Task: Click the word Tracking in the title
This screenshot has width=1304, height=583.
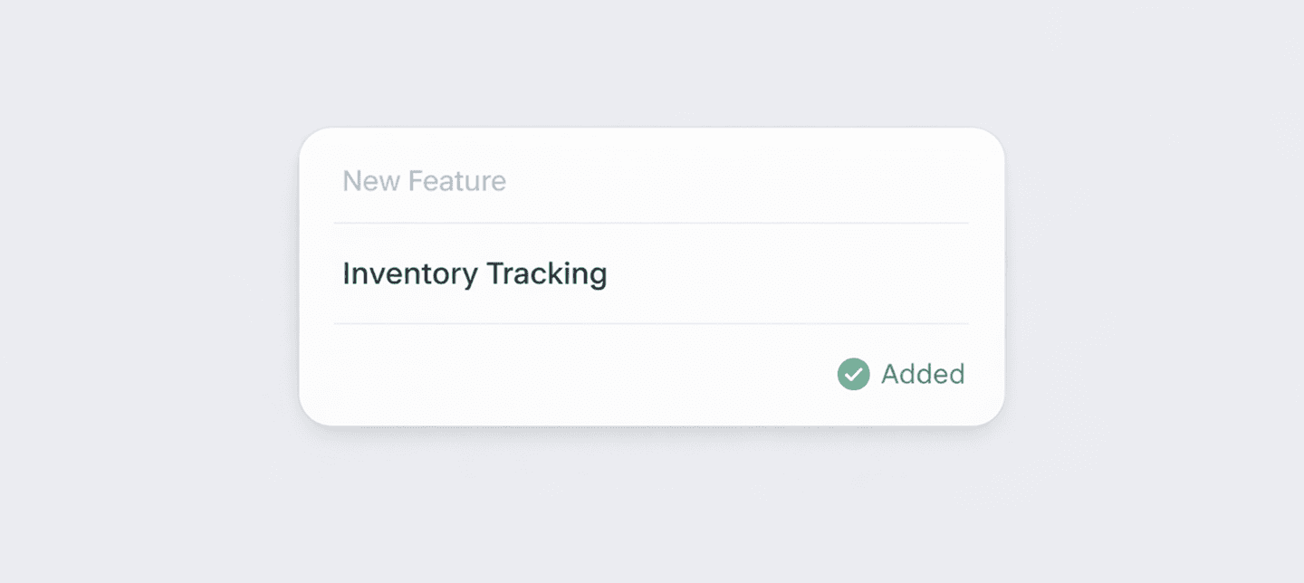Action: pos(547,273)
